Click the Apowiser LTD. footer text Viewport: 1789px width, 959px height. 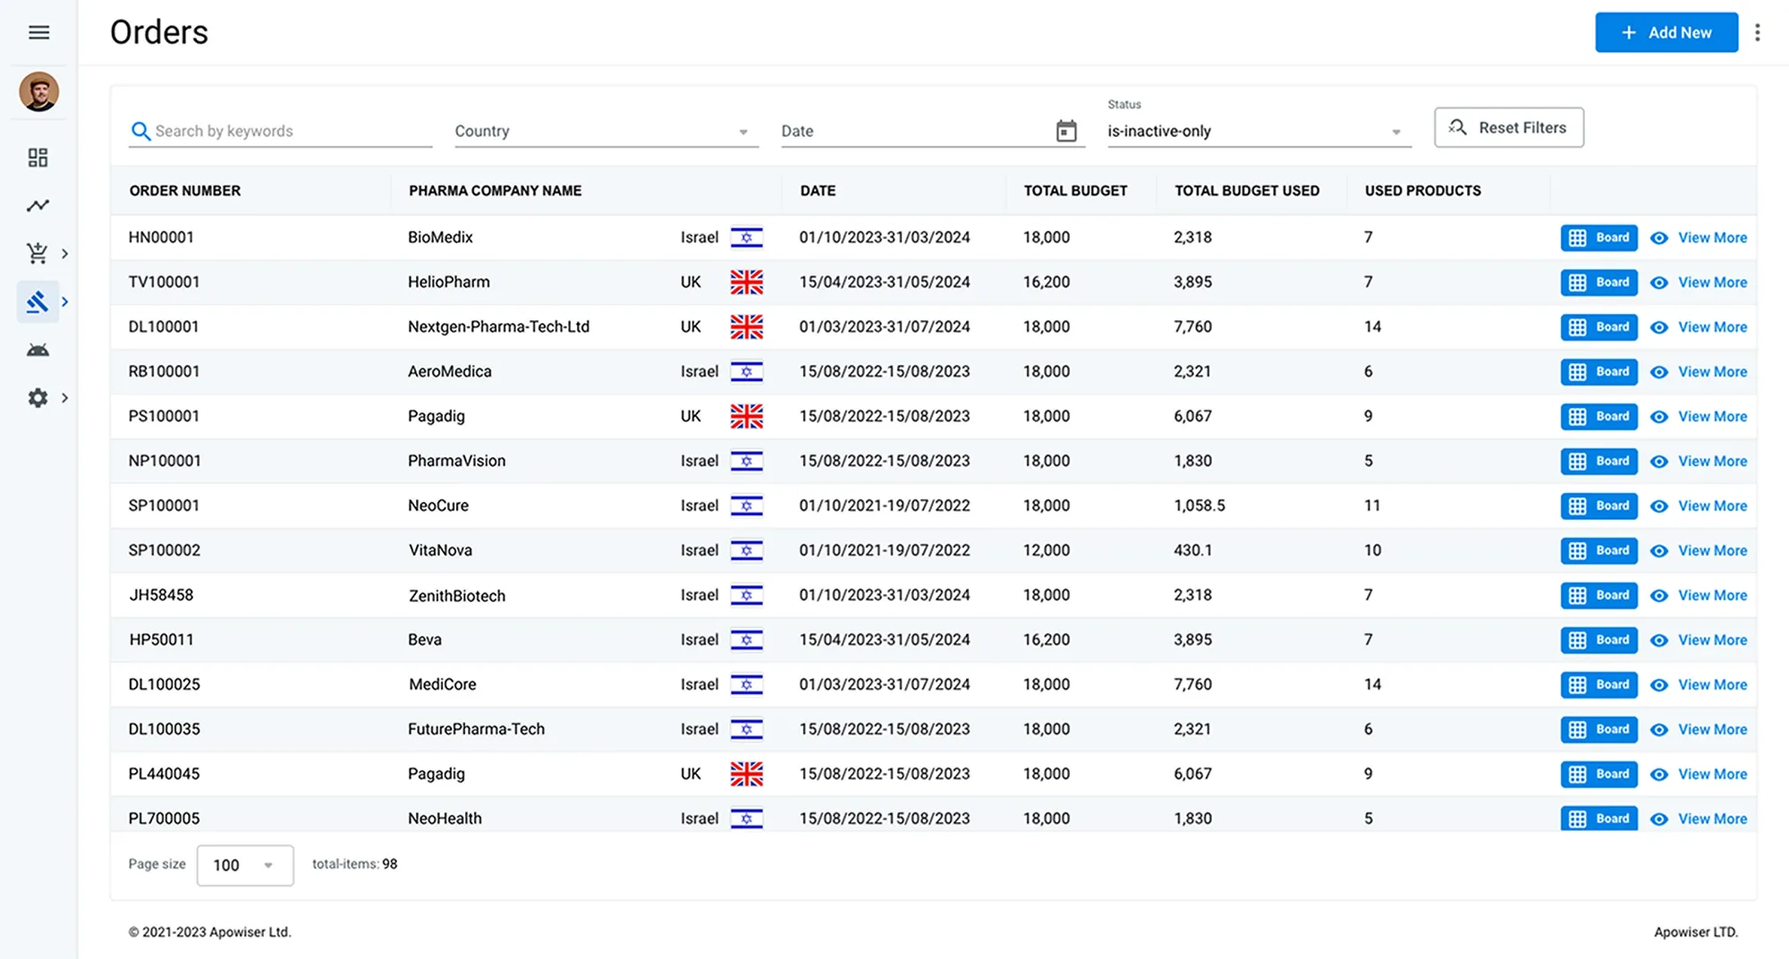point(1696,932)
